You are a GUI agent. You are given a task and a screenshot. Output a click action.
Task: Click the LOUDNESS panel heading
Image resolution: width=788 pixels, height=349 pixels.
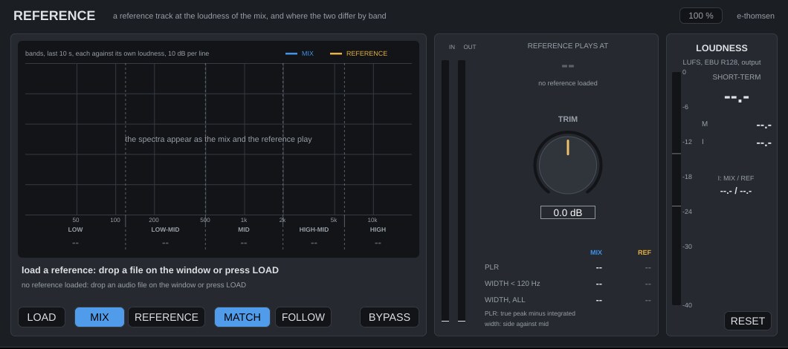pos(722,48)
